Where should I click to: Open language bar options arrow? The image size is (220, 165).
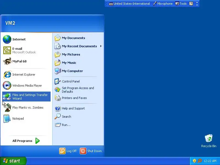197,5
